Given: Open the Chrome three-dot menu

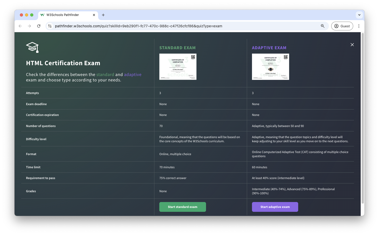Looking at the screenshot, I should 359,26.
